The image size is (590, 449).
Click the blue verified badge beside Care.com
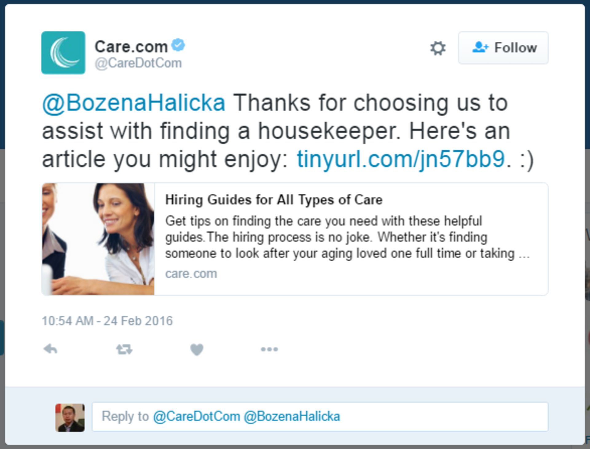178,45
